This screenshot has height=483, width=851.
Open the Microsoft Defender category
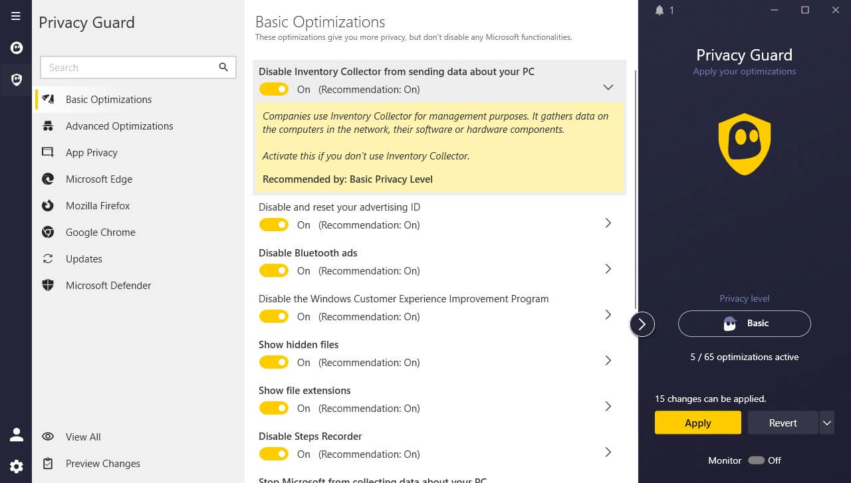[x=108, y=286]
